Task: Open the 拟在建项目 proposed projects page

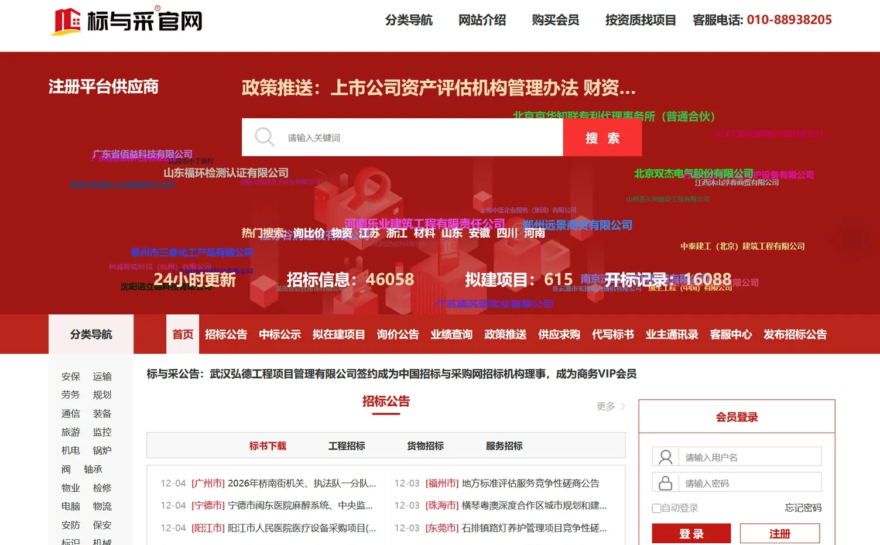Action: pyautogui.click(x=338, y=334)
